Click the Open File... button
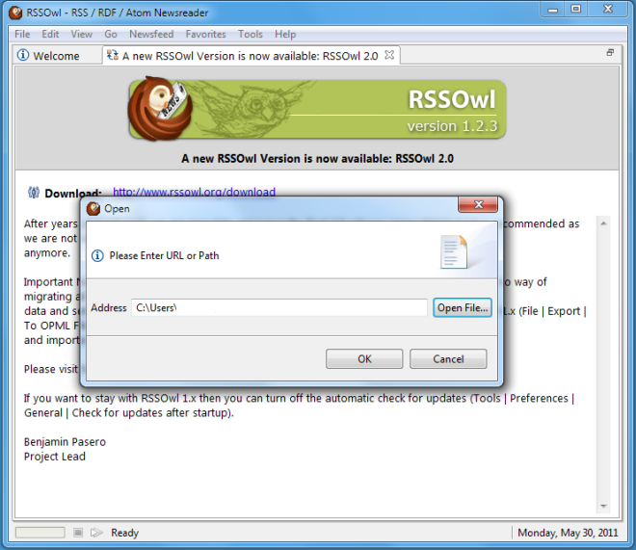 (463, 307)
